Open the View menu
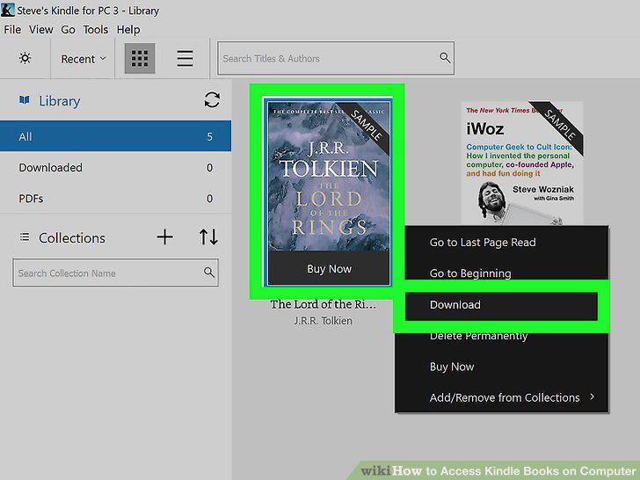640x480 pixels. pyautogui.click(x=40, y=30)
